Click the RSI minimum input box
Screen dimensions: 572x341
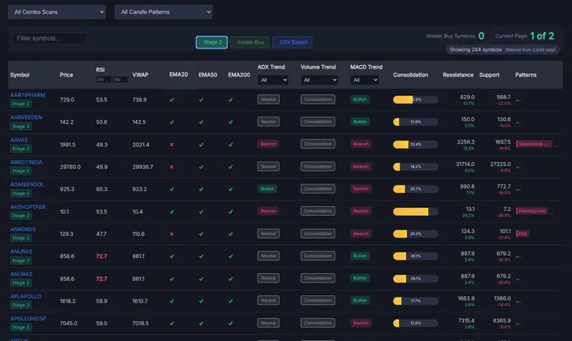104,79
